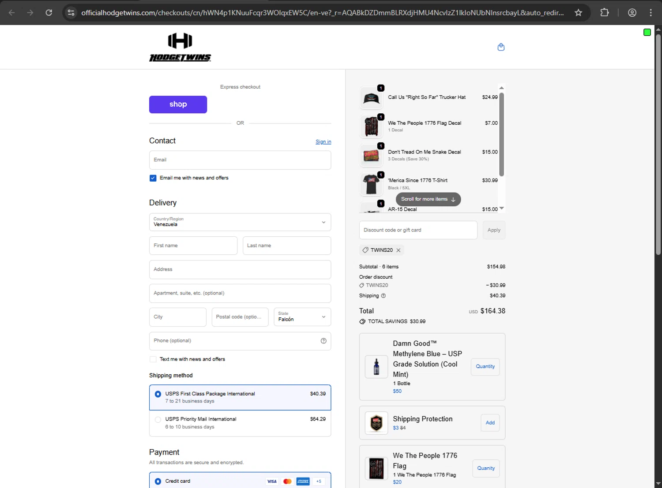
Task: Click Scroll for more items pill
Action: click(x=428, y=199)
